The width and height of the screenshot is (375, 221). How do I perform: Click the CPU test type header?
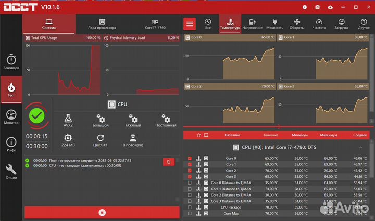click(117, 105)
